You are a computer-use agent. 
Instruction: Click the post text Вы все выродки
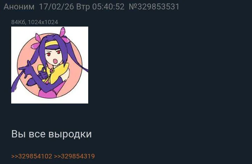[51, 134]
